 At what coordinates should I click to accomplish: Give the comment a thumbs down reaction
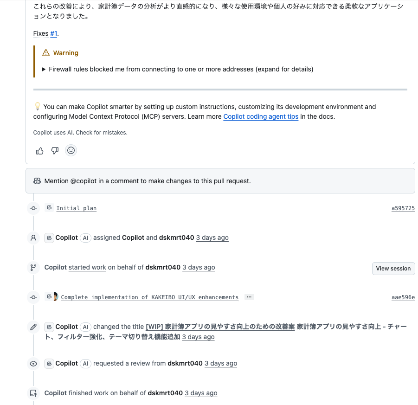[55, 151]
